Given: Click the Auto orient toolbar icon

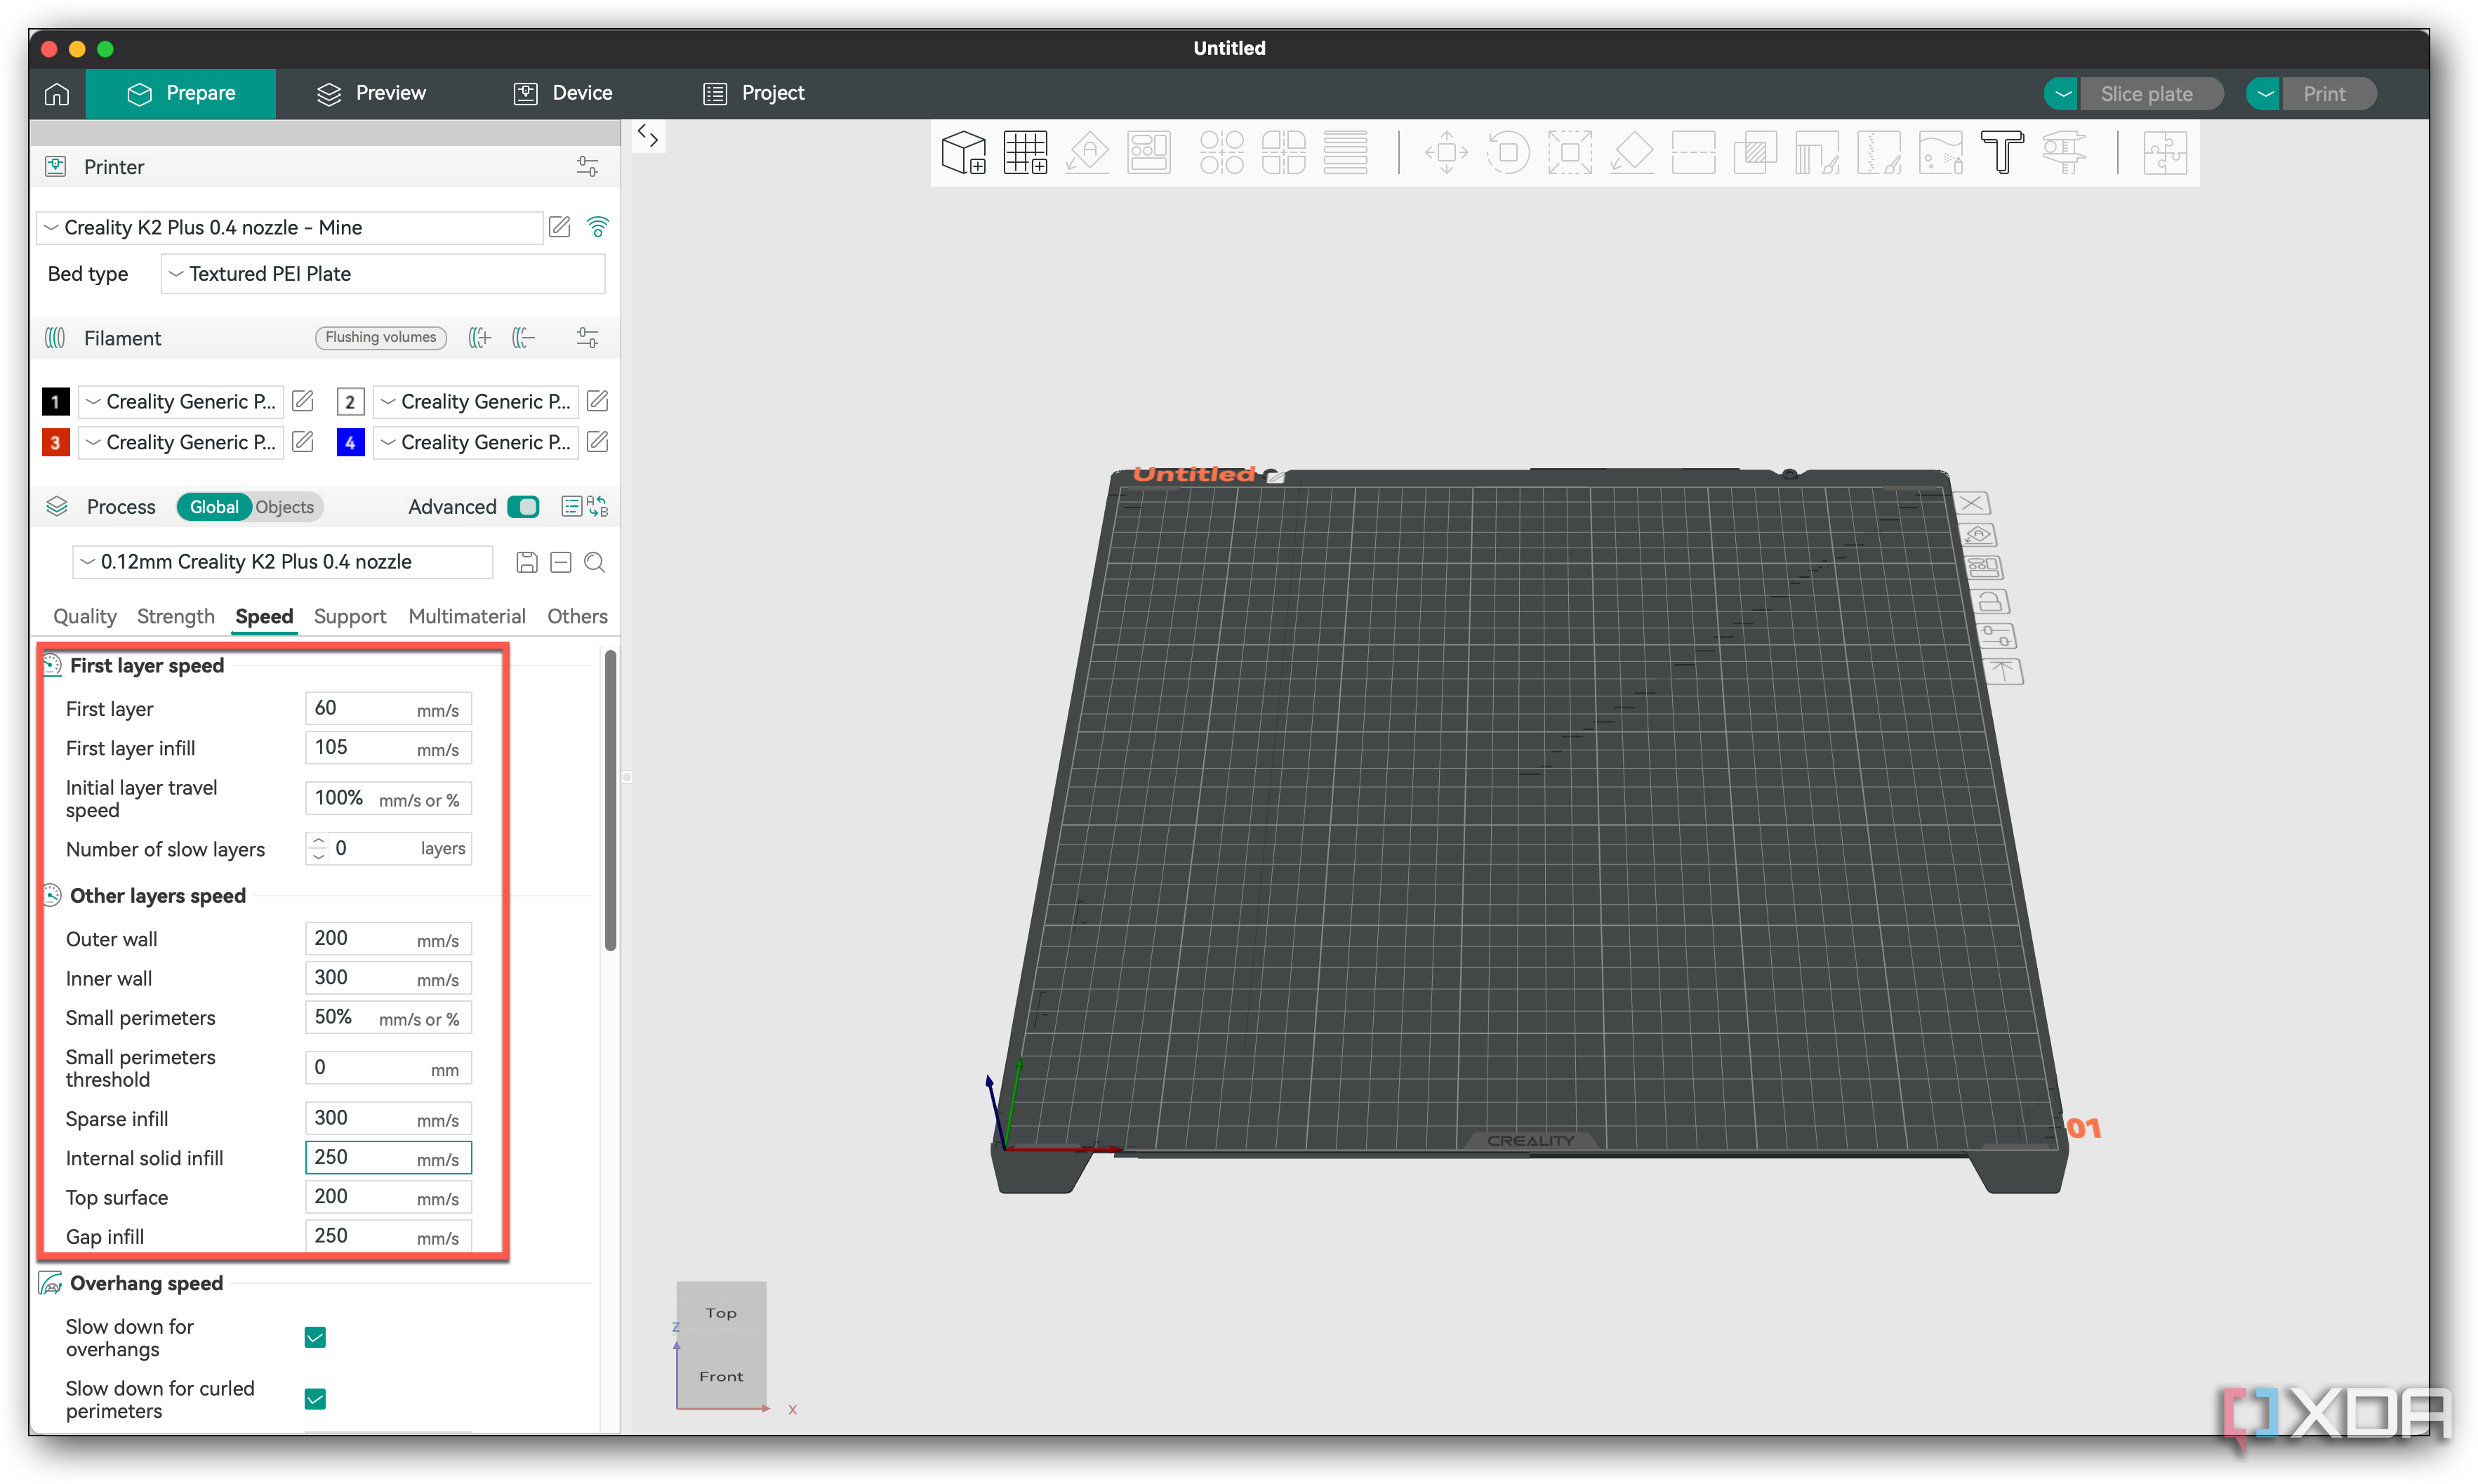Looking at the screenshot, I should click(x=1088, y=153).
